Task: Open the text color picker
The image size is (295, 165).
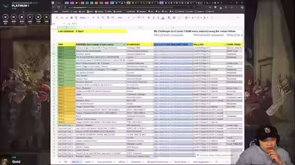Action: click(x=163, y=17)
